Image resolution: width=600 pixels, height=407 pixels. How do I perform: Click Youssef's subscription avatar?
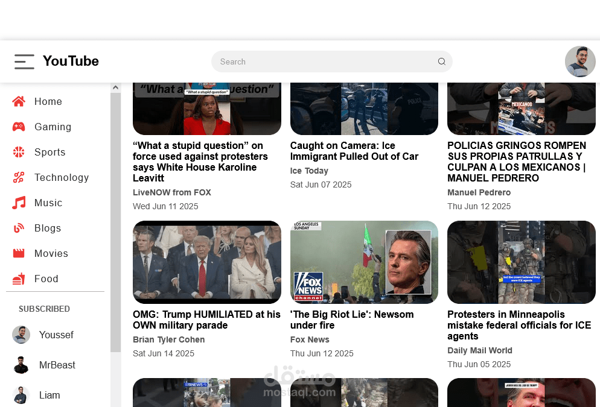21,335
